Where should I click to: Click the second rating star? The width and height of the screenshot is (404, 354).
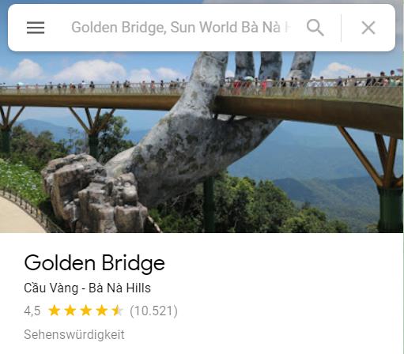click(x=70, y=311)
